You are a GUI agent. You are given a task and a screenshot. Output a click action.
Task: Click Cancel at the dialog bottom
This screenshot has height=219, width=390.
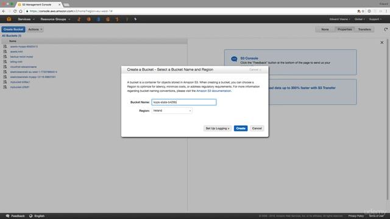pos(257,128)
